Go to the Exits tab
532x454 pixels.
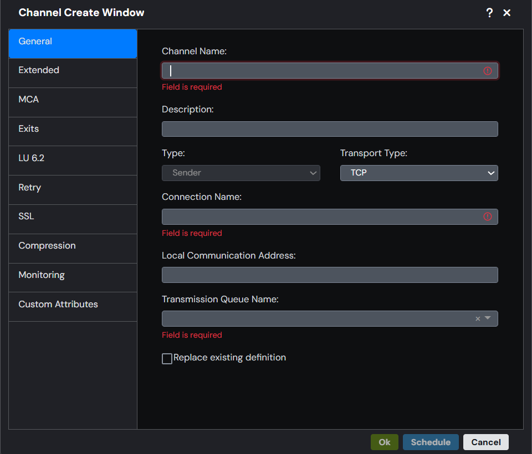(73, 132)
